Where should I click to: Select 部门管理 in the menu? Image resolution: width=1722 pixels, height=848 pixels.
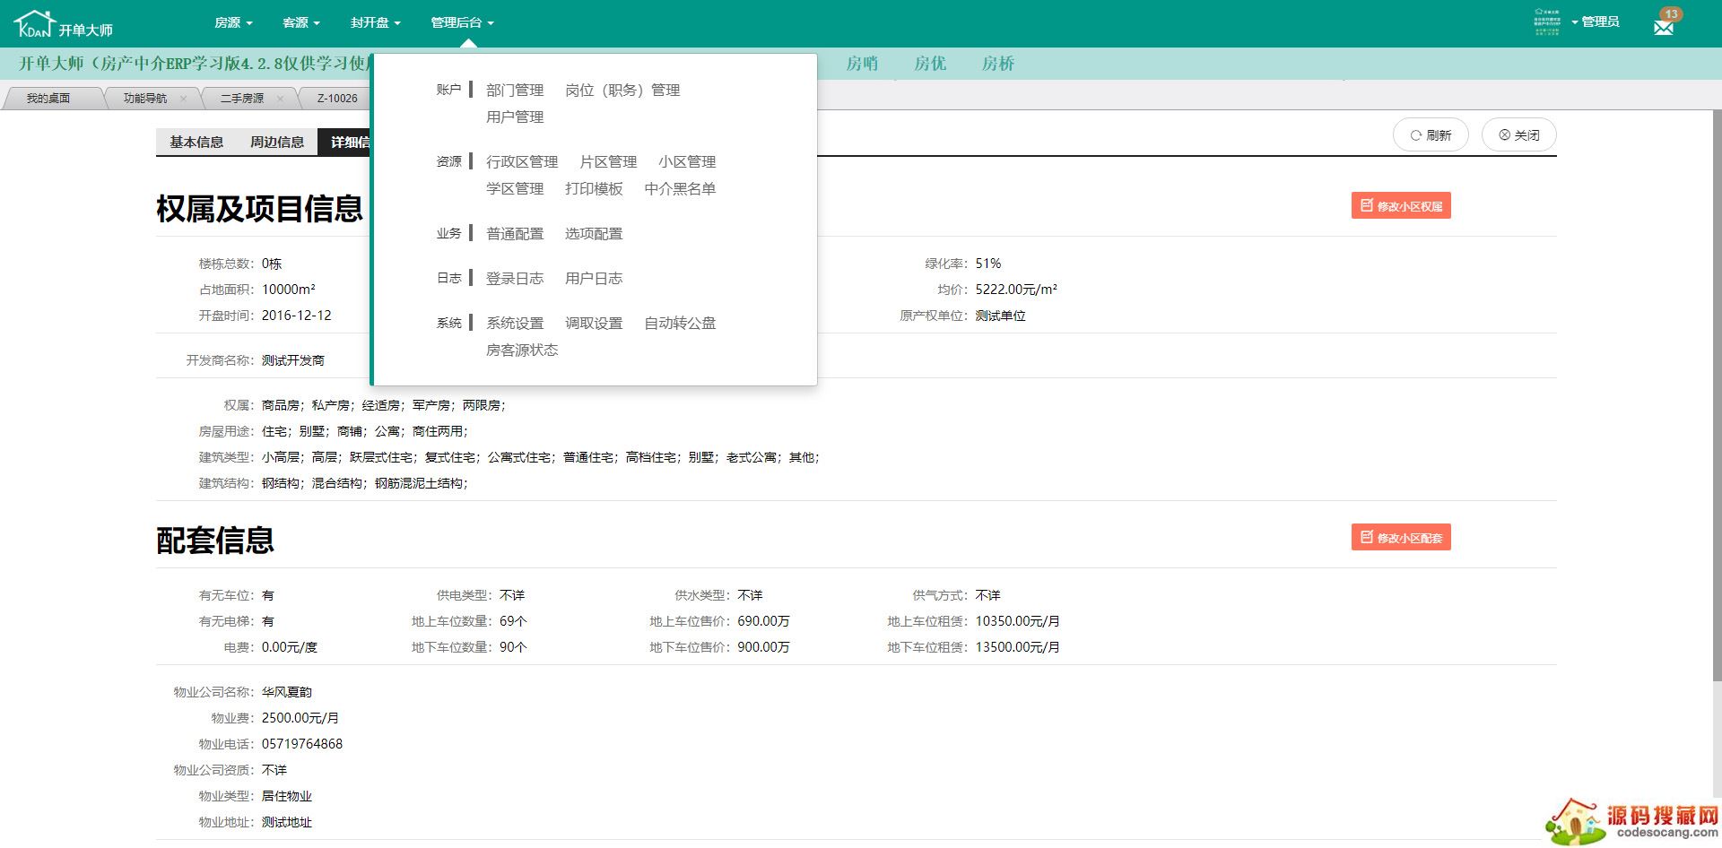[x=515, y=91]
